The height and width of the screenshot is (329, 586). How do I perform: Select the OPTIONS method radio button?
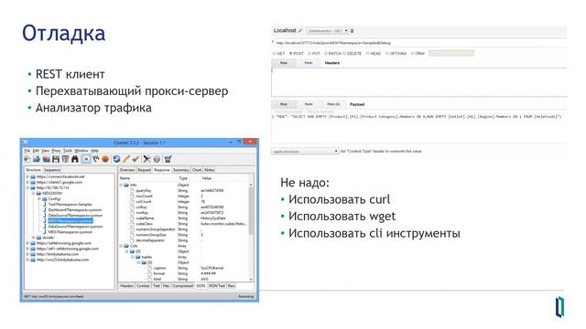(x=386, y=53)
